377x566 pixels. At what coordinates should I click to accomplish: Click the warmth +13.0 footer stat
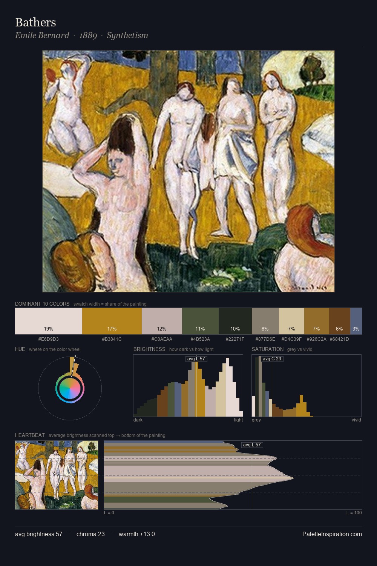tap(137, 534)
